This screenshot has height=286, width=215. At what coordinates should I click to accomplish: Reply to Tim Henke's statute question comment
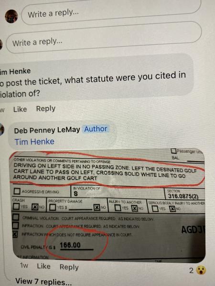(x=46, y=109)
